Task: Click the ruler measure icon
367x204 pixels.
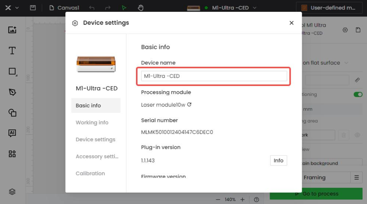Action: (x=357, y=80)
